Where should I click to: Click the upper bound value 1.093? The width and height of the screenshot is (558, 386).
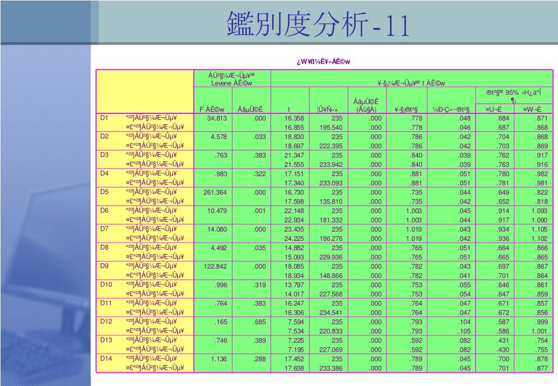pyautogui.click(x=539, y=210)
